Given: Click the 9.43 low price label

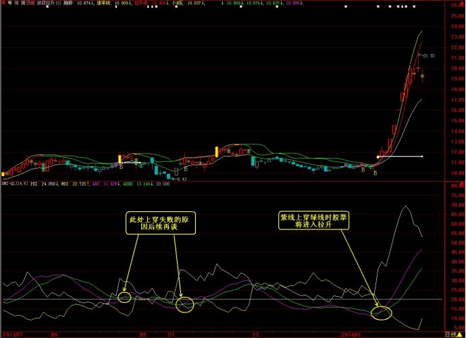Looking at the screenshot, I should (x=182, y=179).
